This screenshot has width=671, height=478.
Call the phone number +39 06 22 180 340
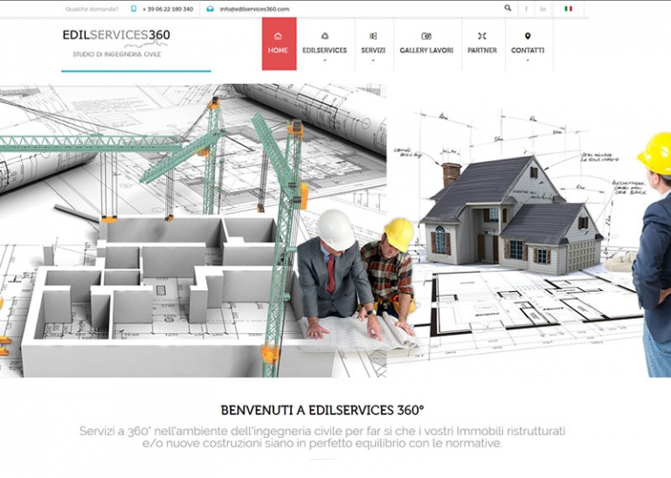tap(168, 9)
